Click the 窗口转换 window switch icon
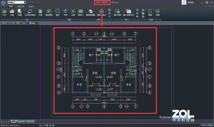 point(117,11)
